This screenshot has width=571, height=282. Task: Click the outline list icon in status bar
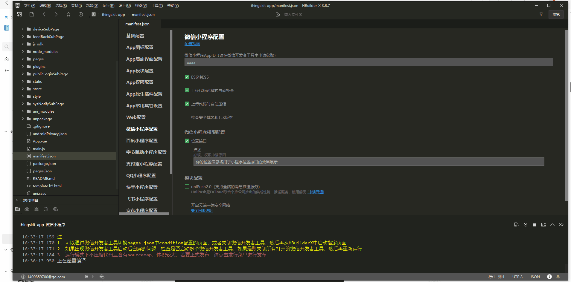coord(86,277)
